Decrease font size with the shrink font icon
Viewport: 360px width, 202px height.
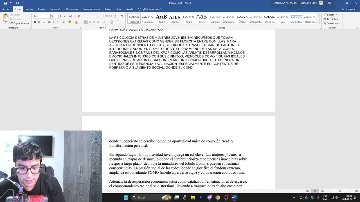click(x=65, y=16)
